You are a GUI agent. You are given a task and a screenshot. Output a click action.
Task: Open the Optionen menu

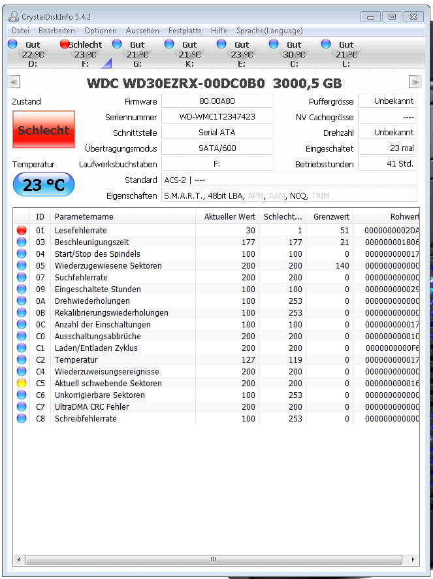(x=101, y=31)
